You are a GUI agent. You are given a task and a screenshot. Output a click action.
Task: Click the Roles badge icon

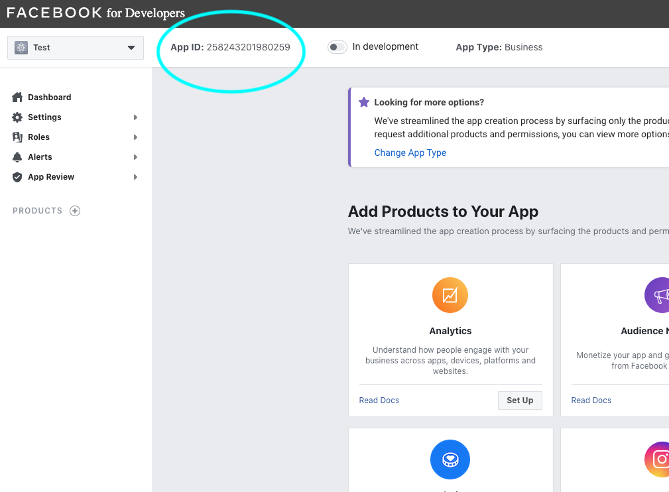[x=17, y=137]
